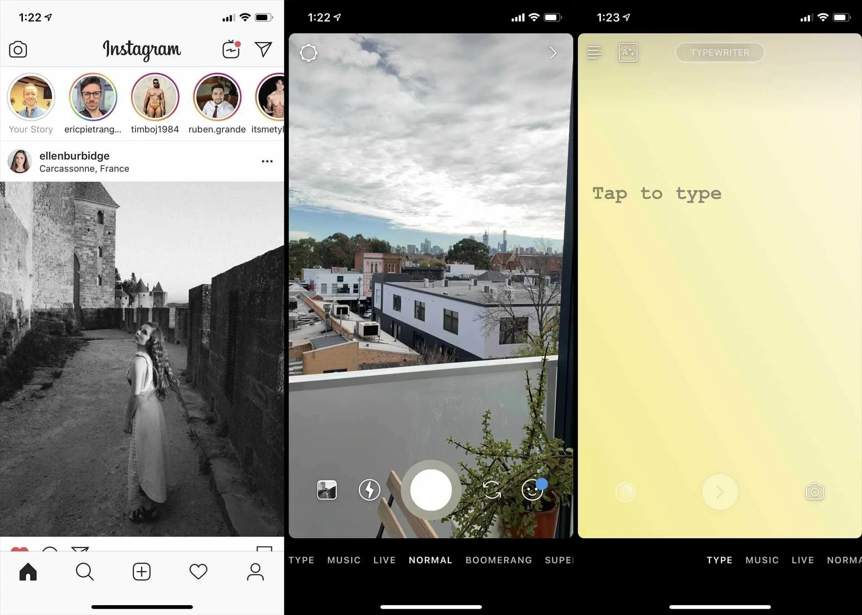
Task: Tap to type input field in Stories
Action: [655, 193]
